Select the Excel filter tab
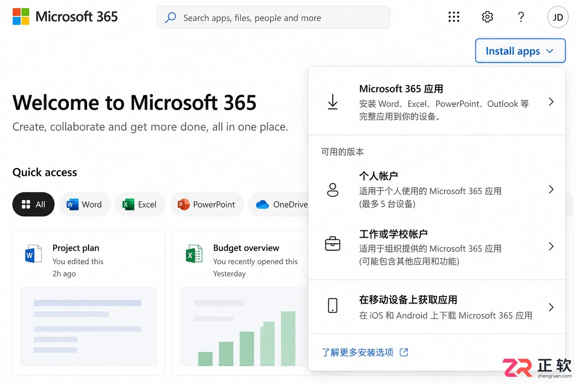 click(140, 205)
